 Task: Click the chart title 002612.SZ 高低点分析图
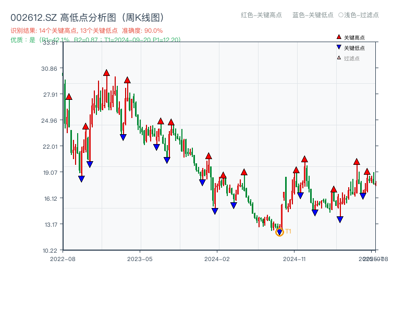[87, 16]
